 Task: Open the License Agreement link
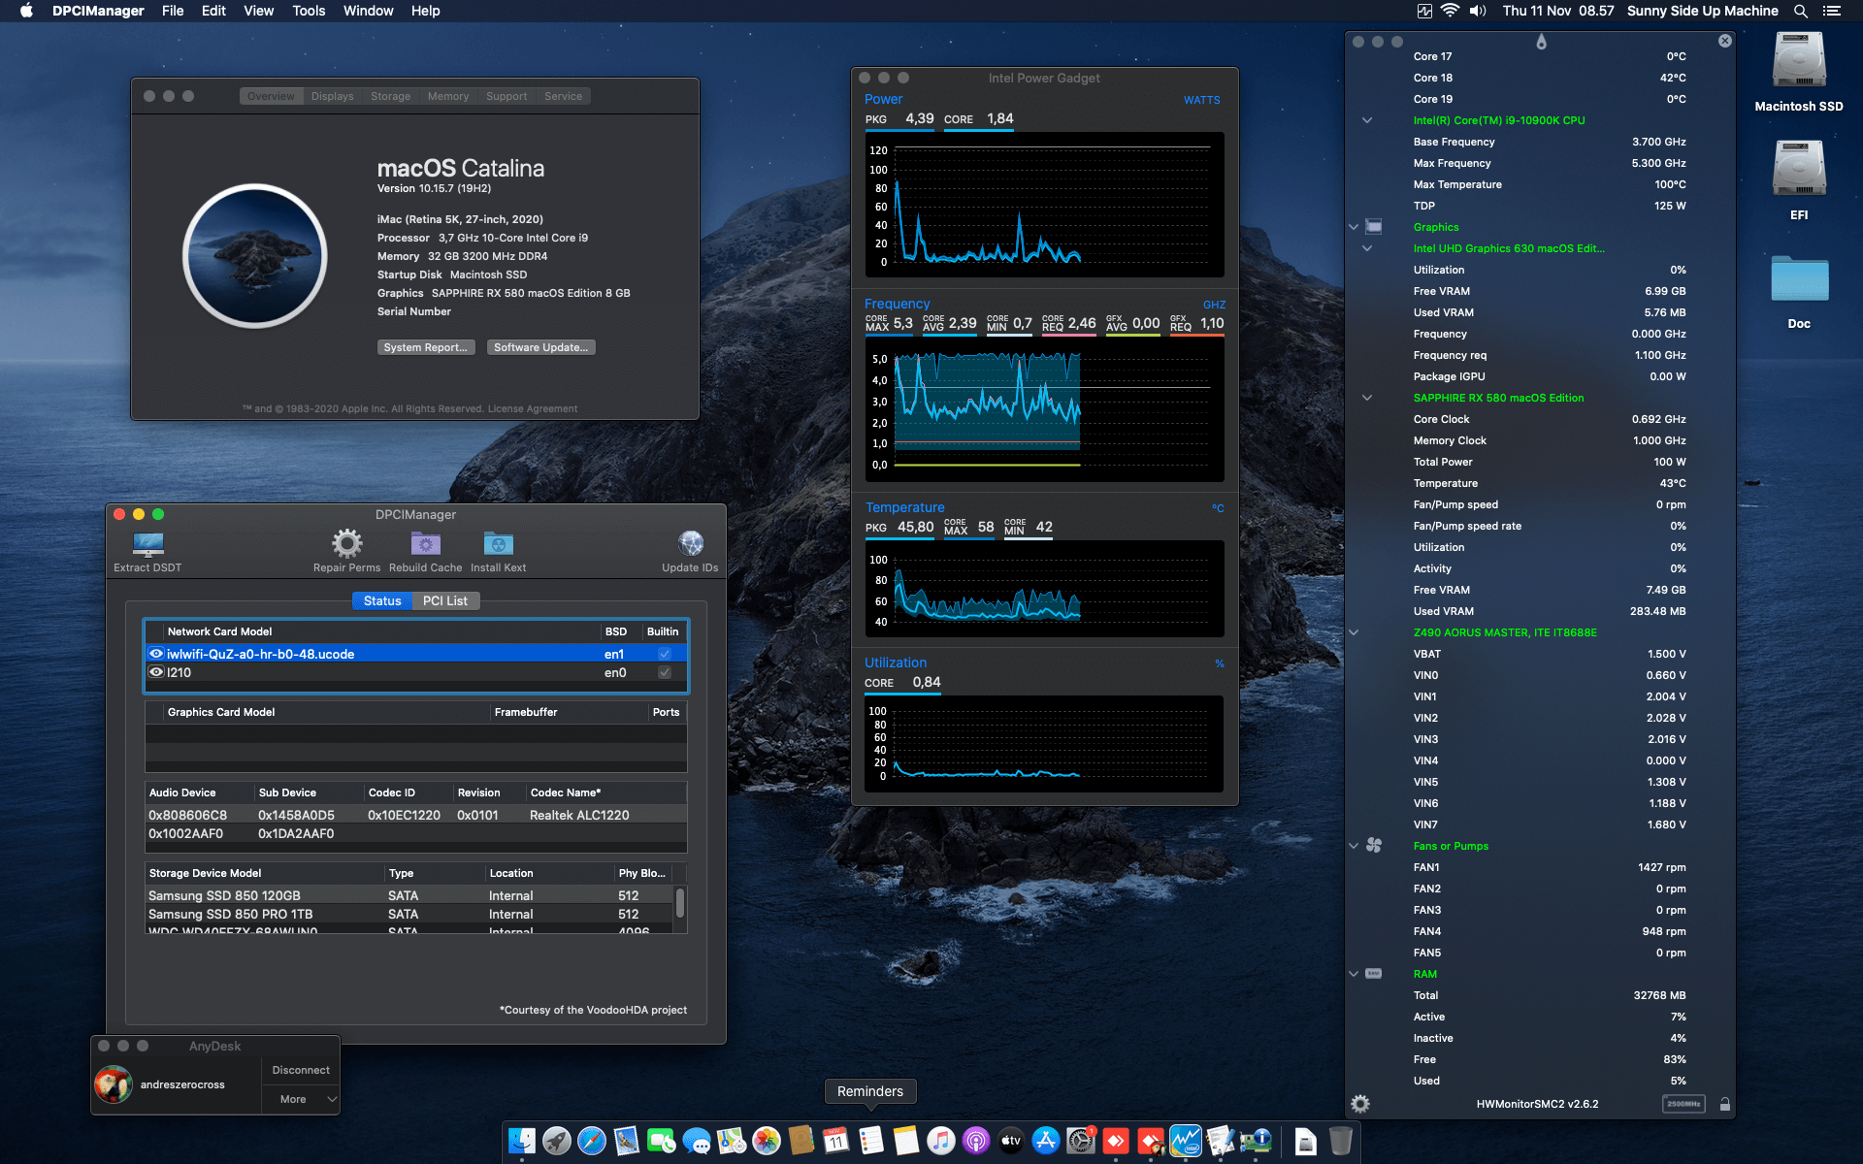pyautogui.click(x=532, y=409)
